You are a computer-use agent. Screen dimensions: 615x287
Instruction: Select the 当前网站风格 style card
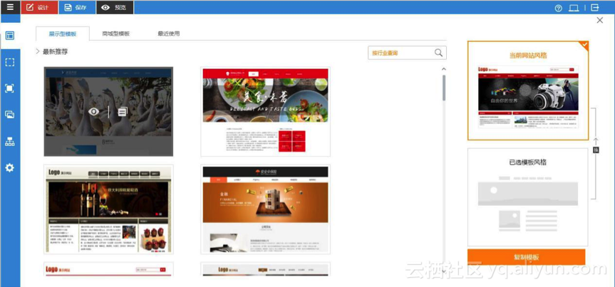point(528,90)
